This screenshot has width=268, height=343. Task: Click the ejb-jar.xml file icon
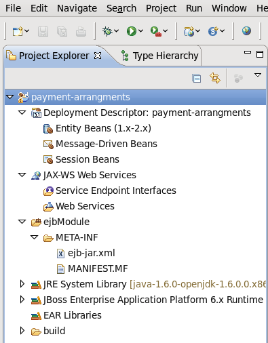[60, 254]
